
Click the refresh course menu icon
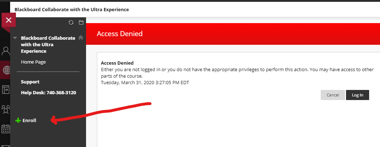[71, 22]
